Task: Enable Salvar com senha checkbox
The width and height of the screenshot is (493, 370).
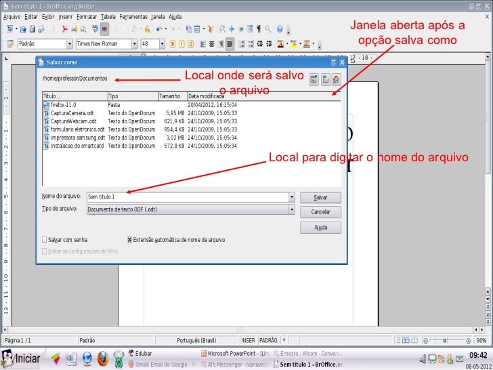Action: [45, 239]
